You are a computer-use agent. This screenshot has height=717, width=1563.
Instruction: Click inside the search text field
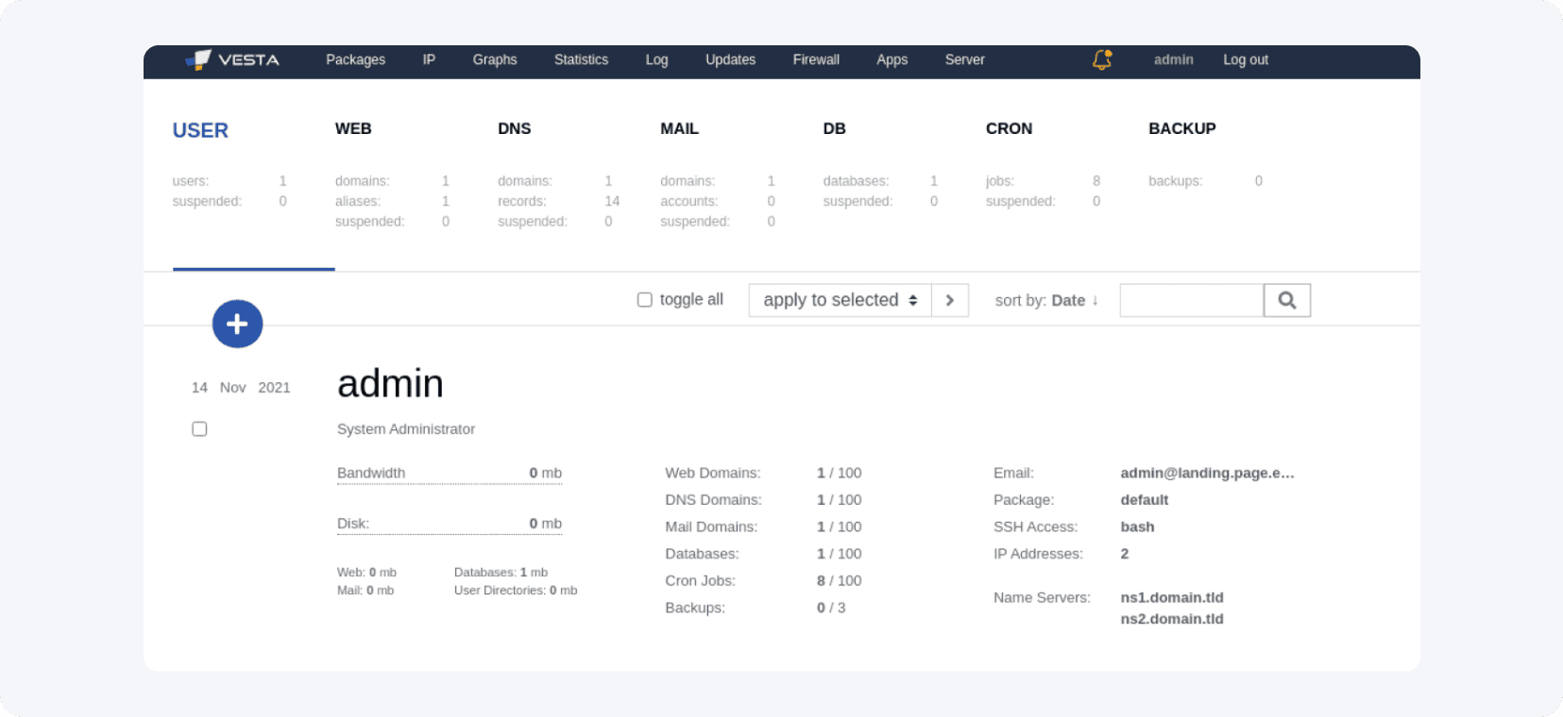(1191, 300)
